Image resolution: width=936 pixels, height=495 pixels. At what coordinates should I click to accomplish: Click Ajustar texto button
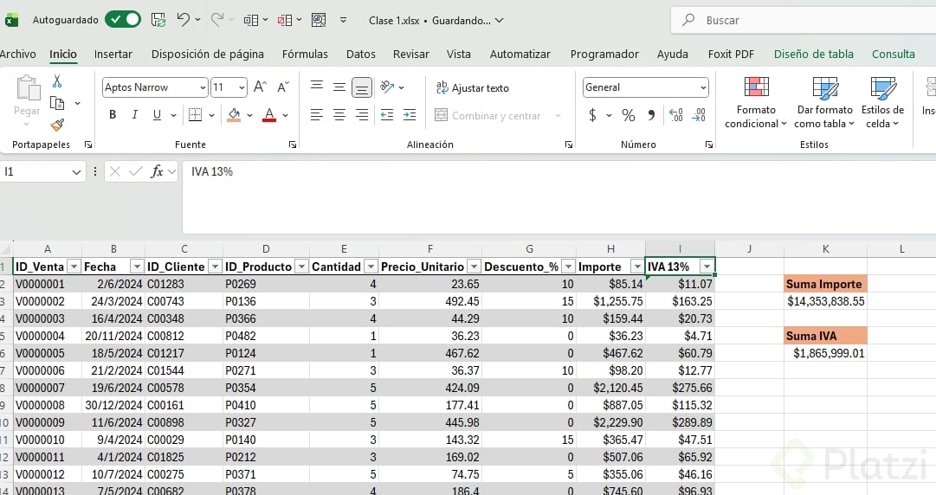pyautogui.click(x=472, y=87)
